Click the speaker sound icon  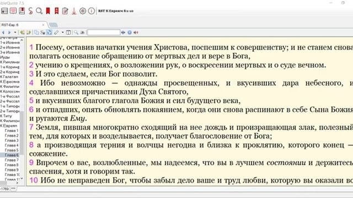coord(136,32)
